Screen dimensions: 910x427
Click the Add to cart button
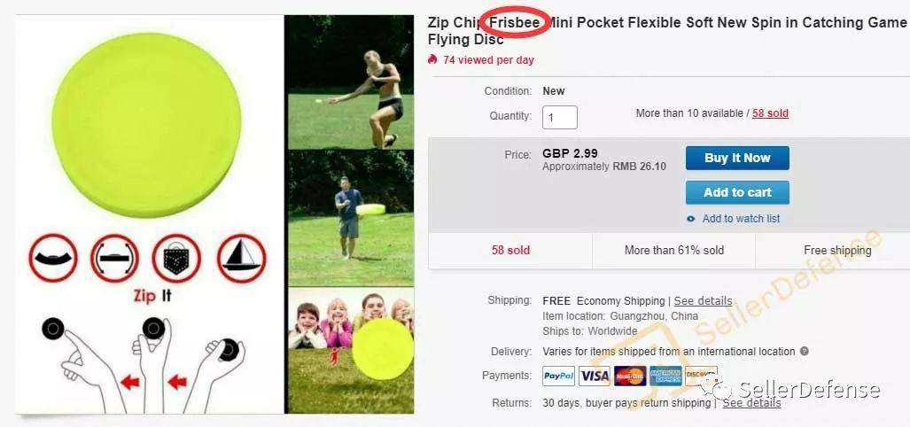(x=737, y=192)
